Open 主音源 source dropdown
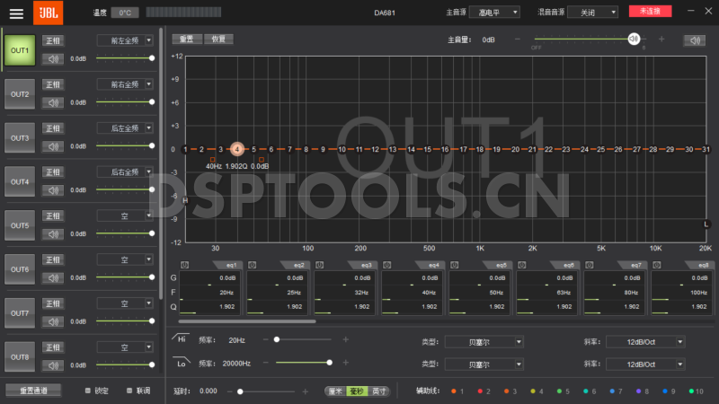This screenshot has width=719, height=404. [x=494, y=13]
